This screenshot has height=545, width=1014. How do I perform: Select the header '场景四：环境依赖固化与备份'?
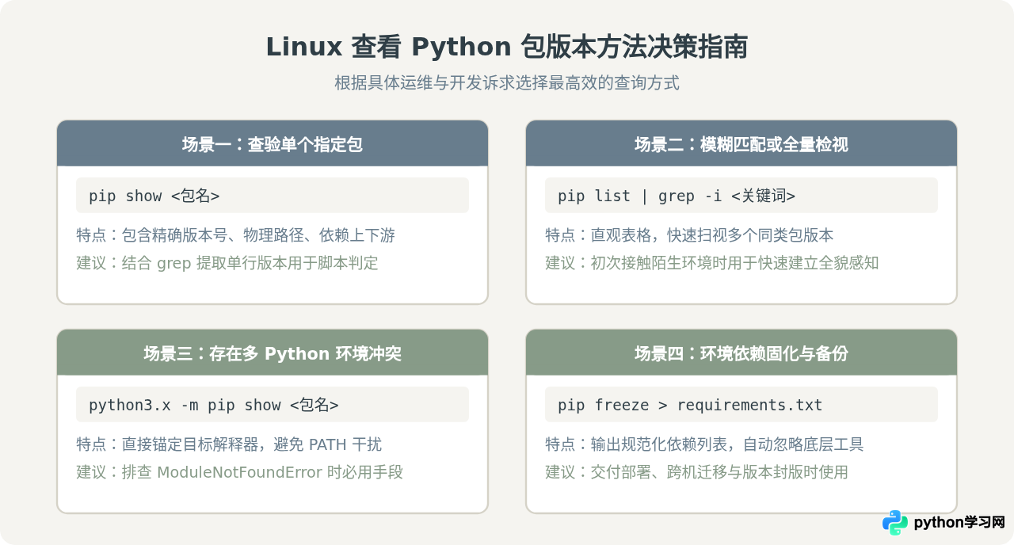[x=741, y=353]
